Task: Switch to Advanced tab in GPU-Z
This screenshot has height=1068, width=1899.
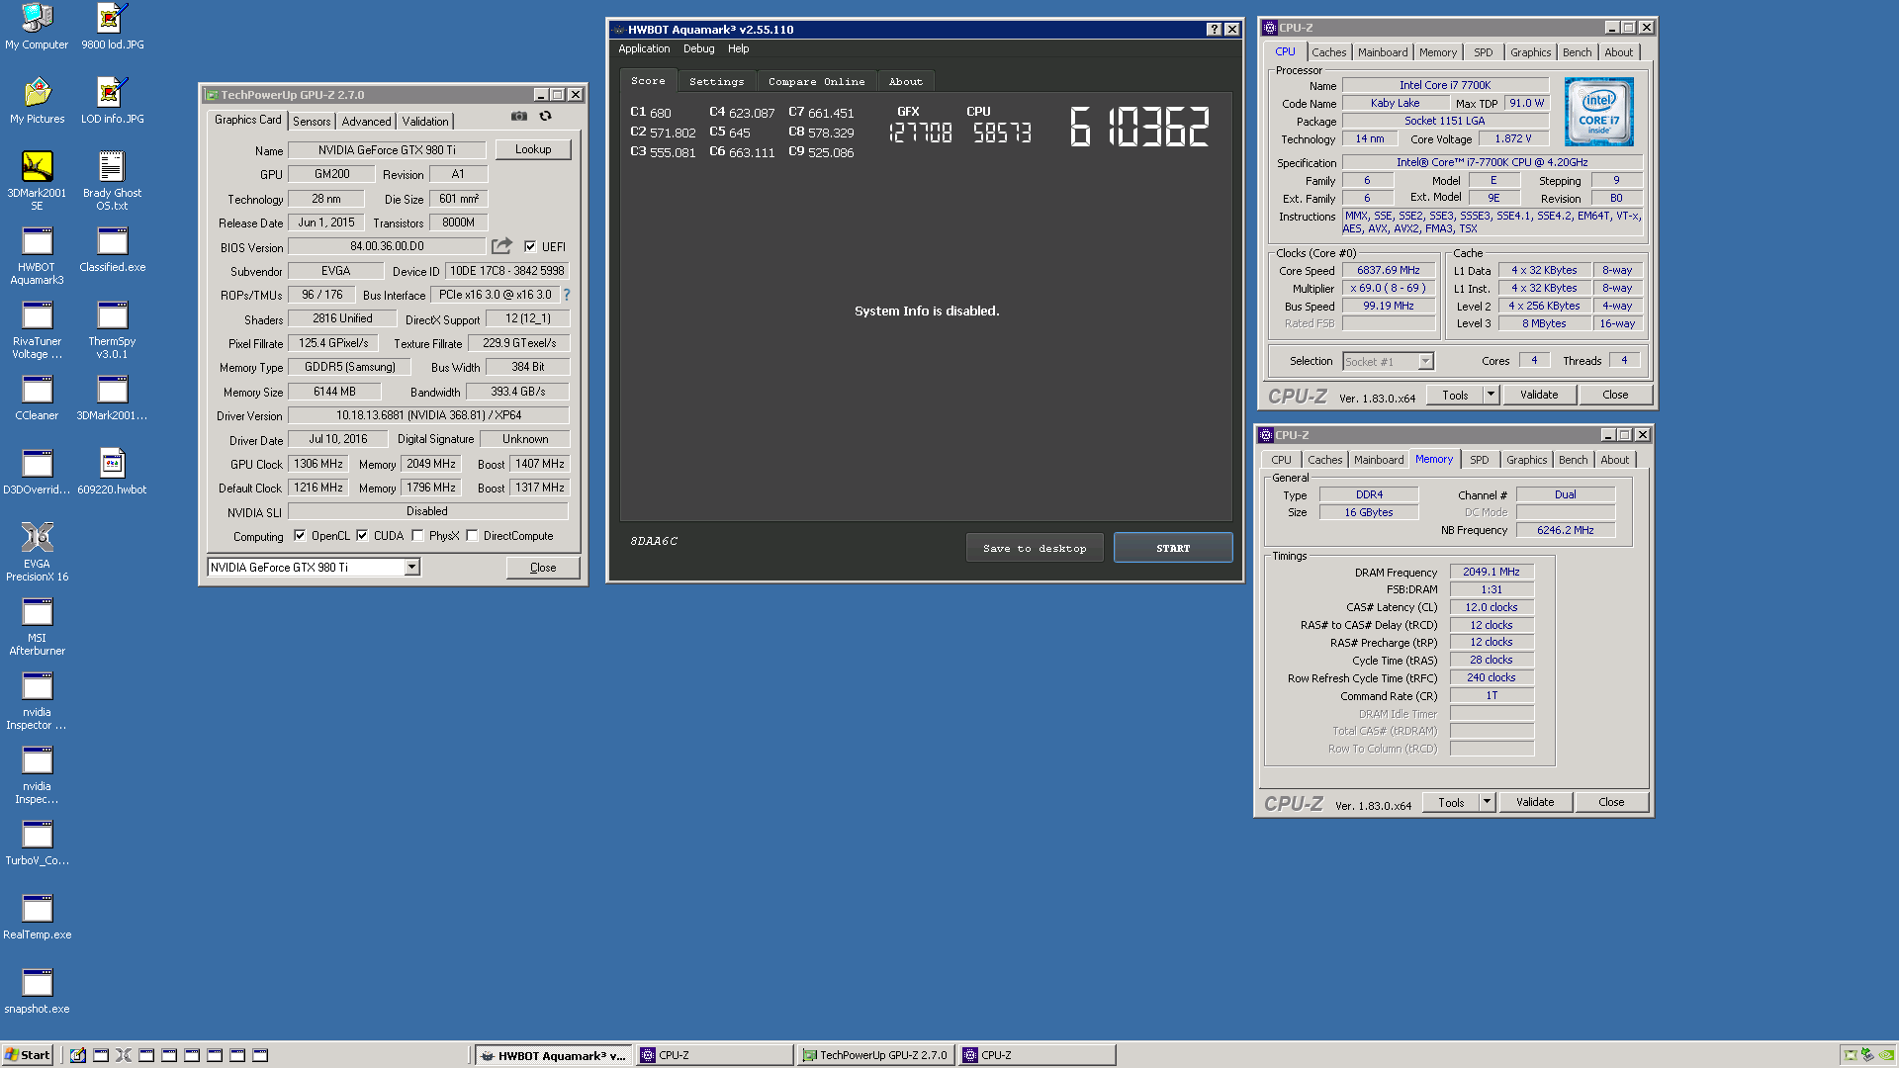Action: point(366,122)
